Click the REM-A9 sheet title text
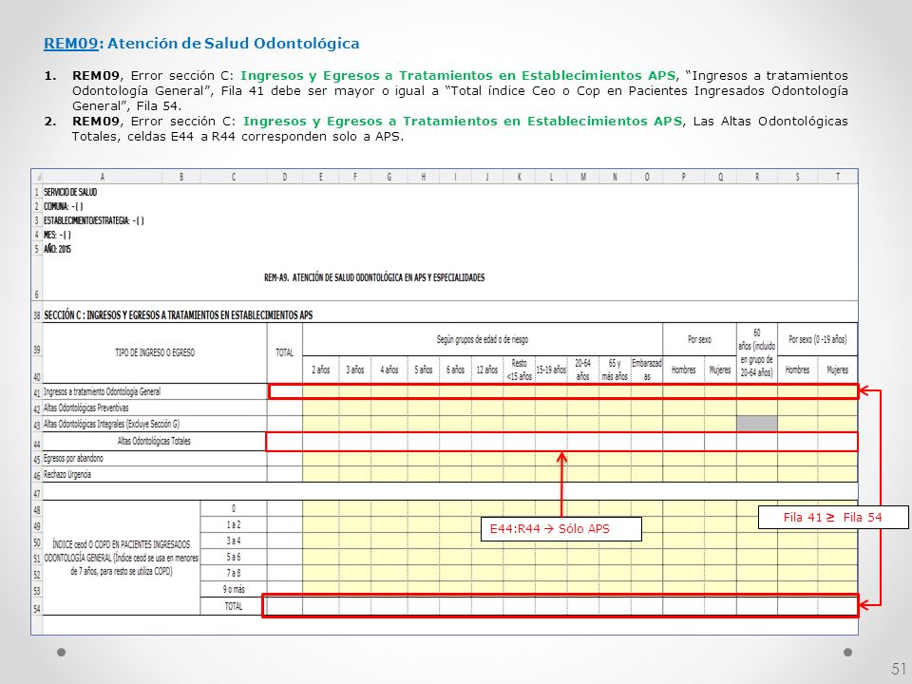 374,278
